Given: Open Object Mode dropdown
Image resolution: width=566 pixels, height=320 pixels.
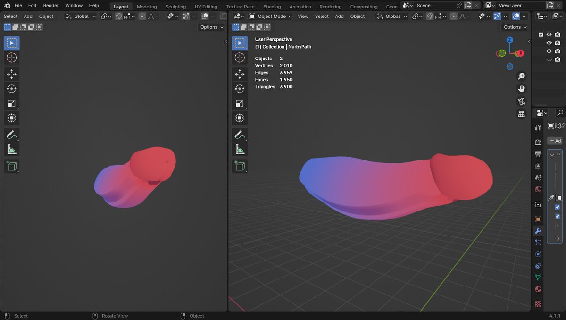Looking at the screenshot, I should tap(271, 16).
